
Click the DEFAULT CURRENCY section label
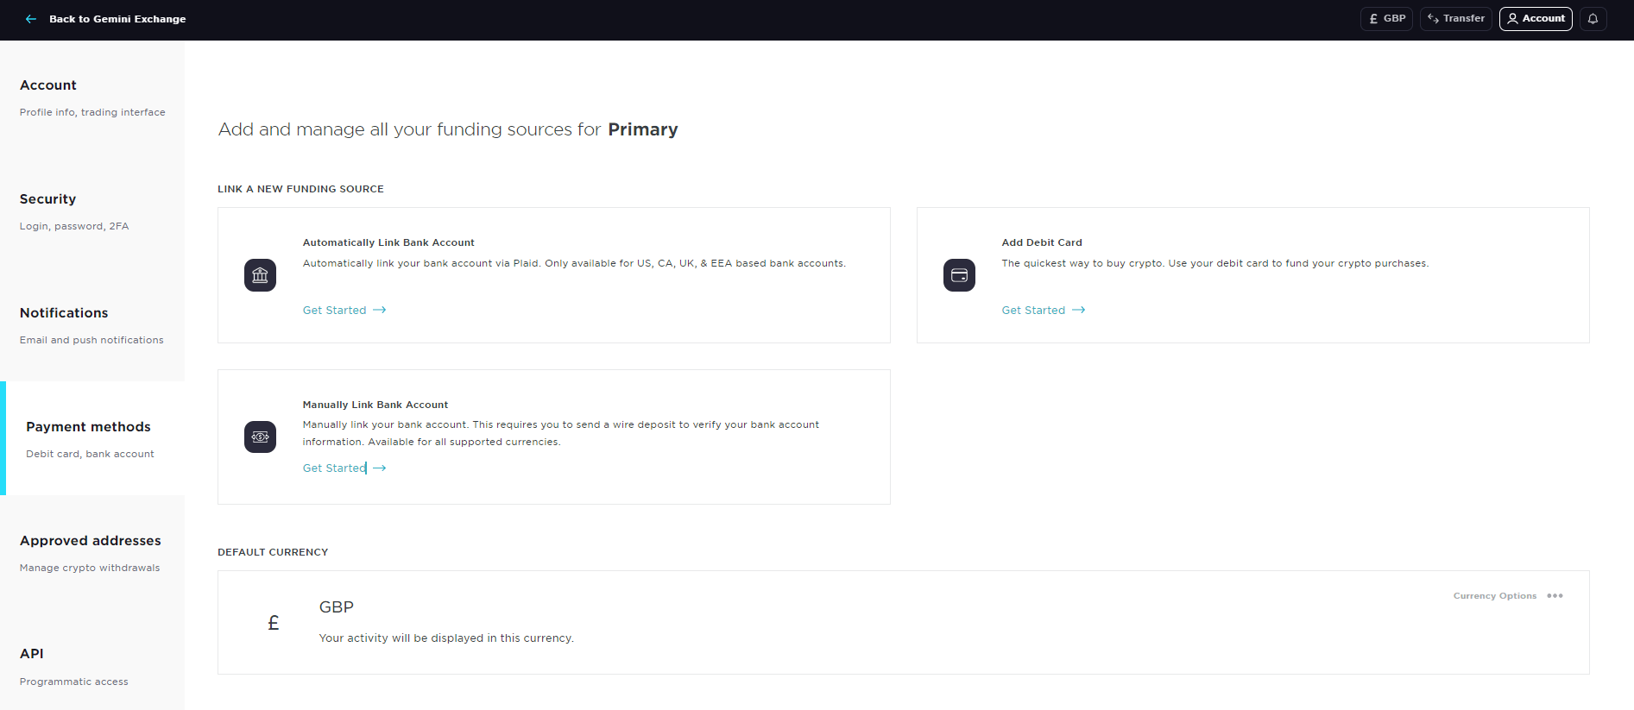click(x=273, y=552)
